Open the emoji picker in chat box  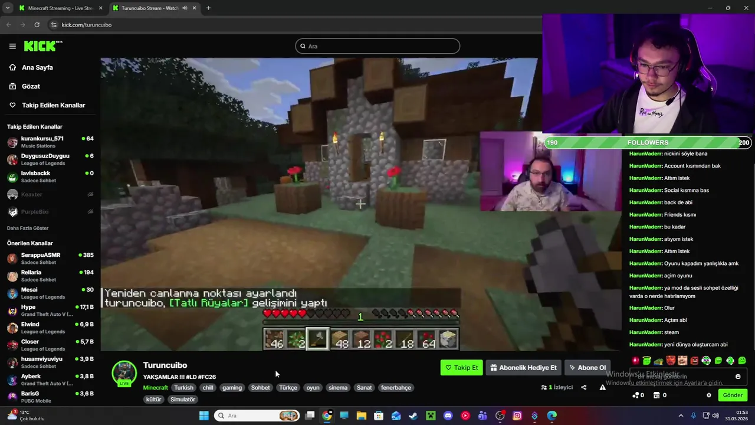pyautogui.click(x=738, y=377)
